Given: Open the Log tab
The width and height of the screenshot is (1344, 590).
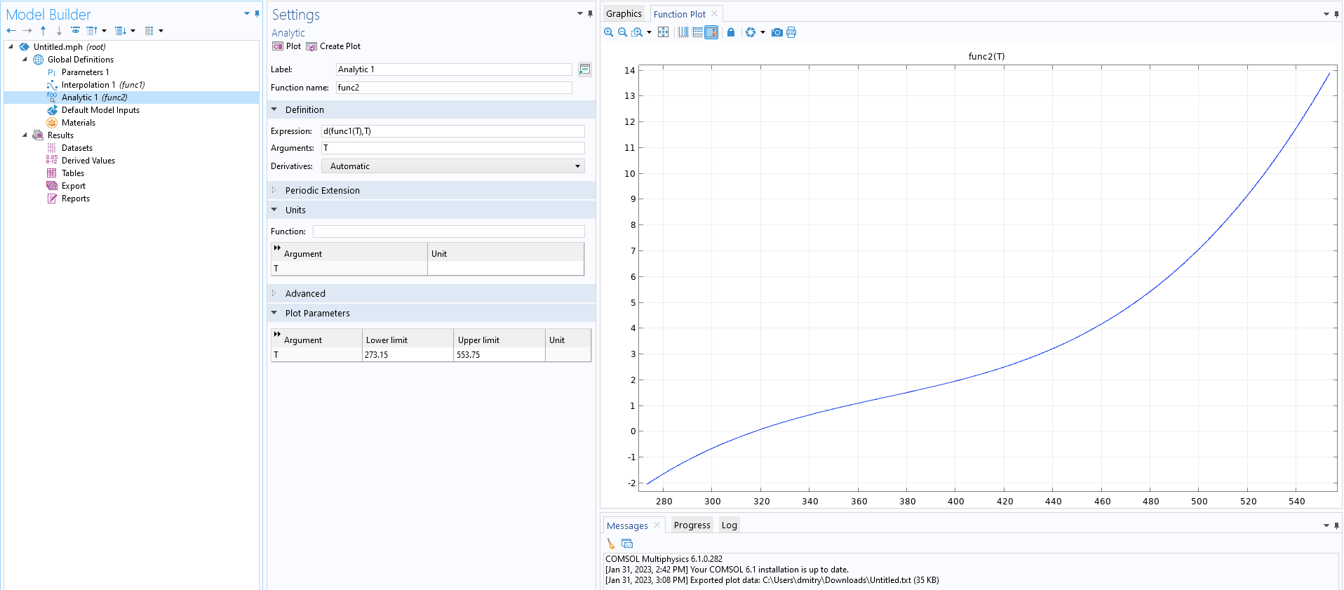Looking at the screenshot, I should [x=729, y=525].
